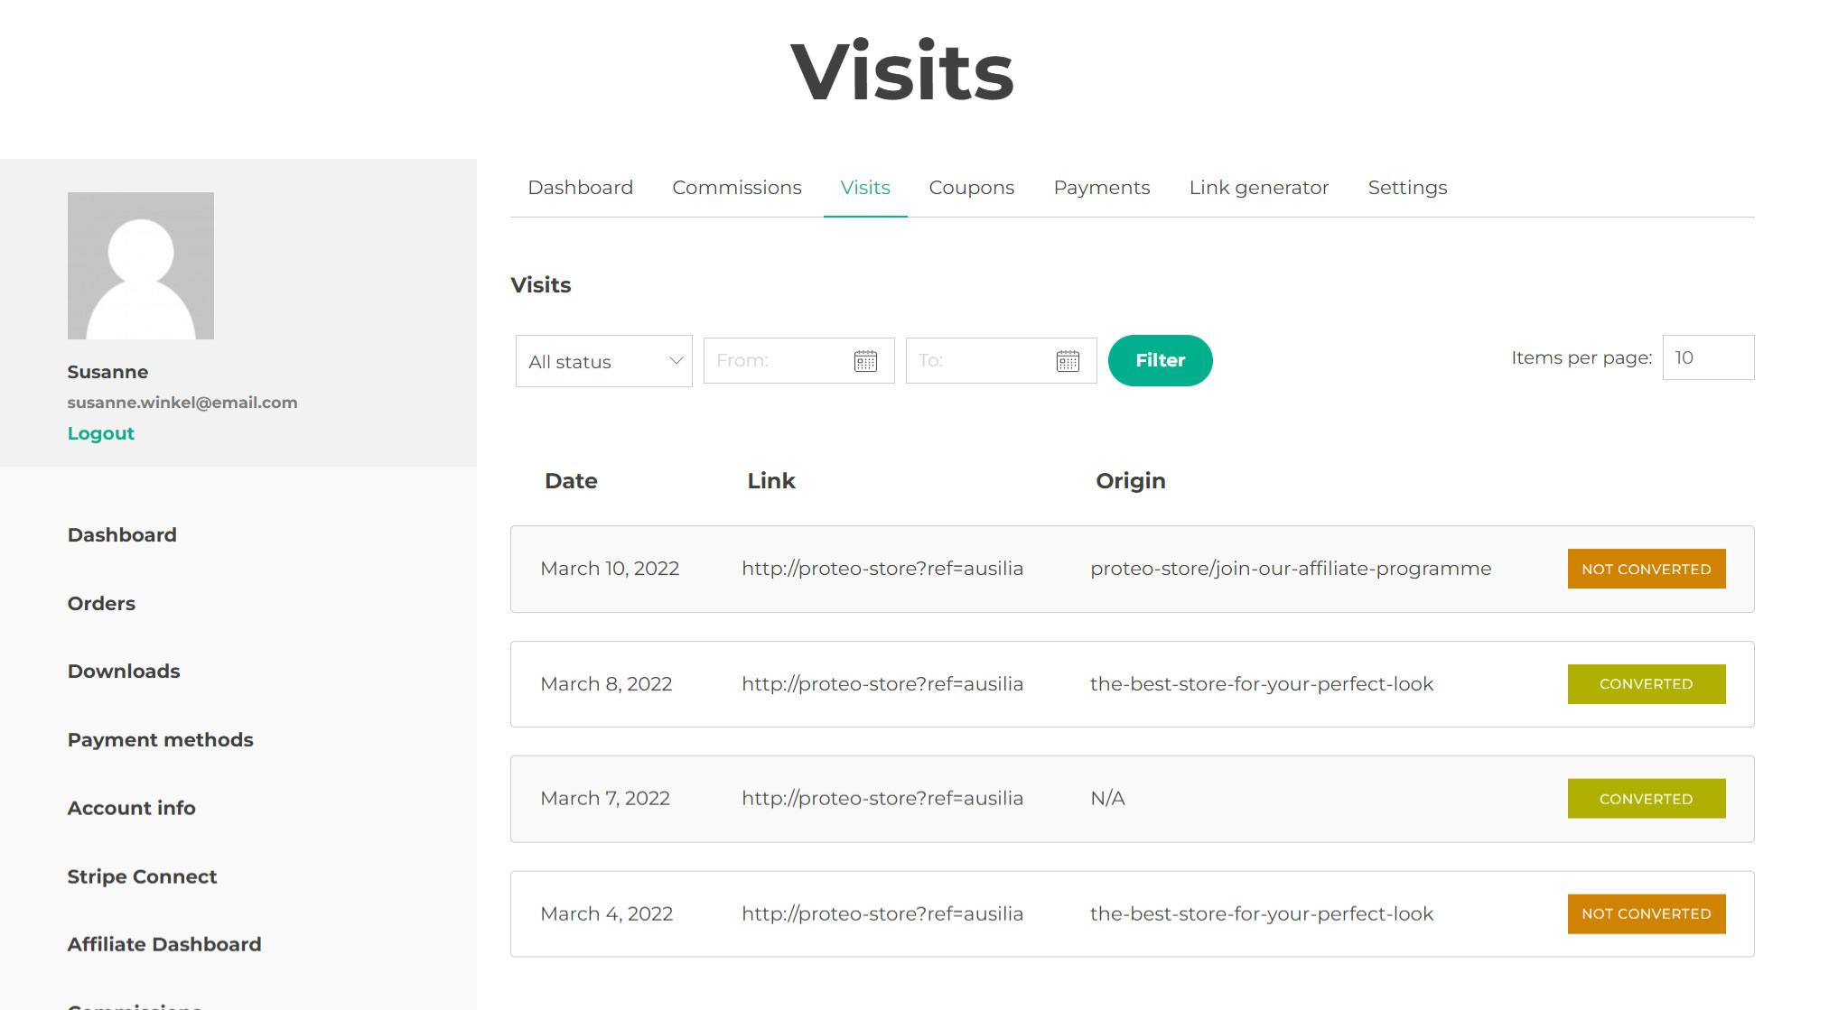Click the March 4 NOT CONVERTED badge
1838x1010 pixels.
tap(1646, 913)
